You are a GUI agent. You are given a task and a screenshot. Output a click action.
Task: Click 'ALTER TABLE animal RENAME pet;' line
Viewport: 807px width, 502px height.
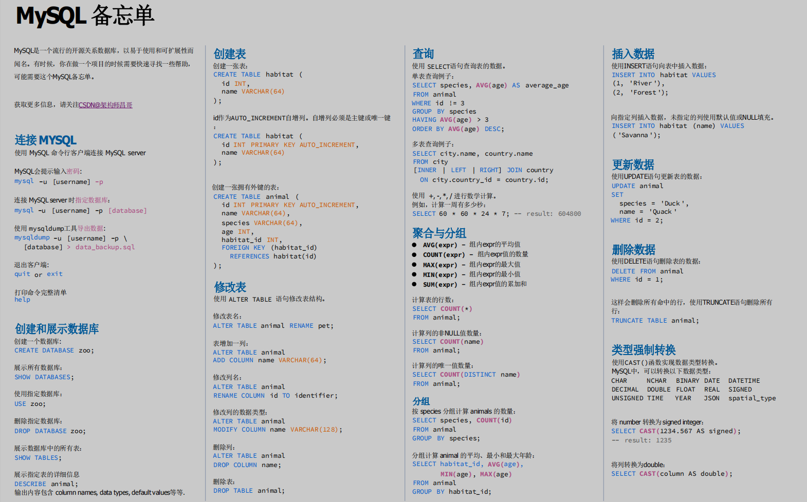pyautogui.click(x=273, y=326)
